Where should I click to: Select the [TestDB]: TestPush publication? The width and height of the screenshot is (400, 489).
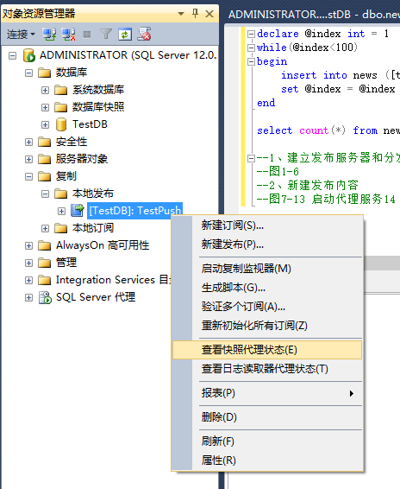[x=134, y=211]
